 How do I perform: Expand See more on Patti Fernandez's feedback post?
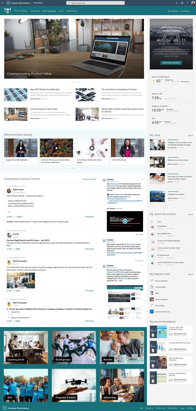tap(89, 321)
